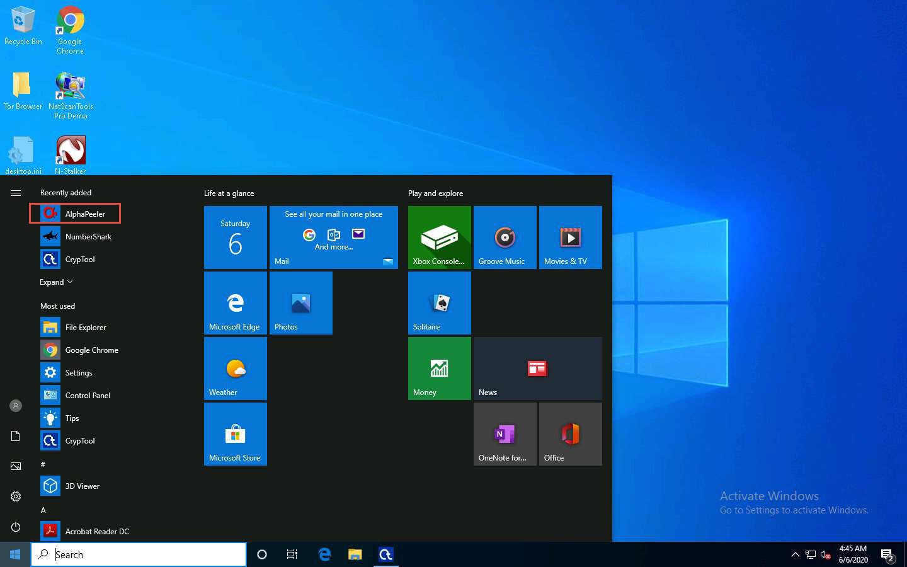Click the Life at a glance group title

coord(229,193)
